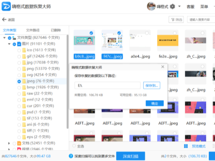This screenshot has width=215, height=161.
Task: Click the search content input field
Action: [201, 20]
